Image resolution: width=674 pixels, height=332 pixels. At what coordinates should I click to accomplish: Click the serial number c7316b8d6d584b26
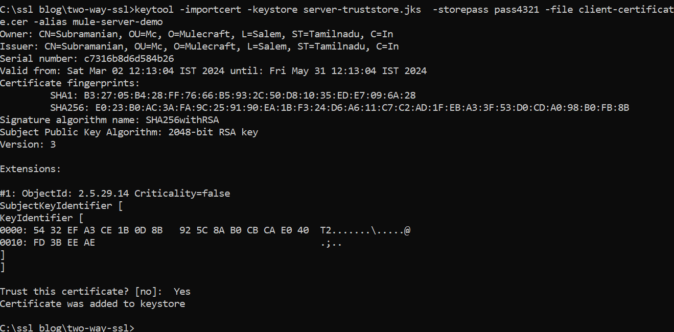[129, 59]
